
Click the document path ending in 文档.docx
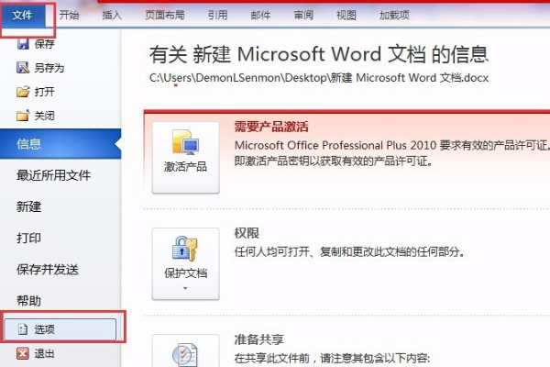[319, 78]
